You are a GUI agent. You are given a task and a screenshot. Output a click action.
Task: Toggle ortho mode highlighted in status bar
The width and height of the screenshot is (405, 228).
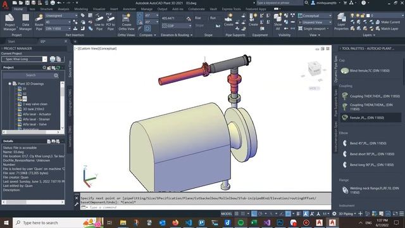(254, 214)
